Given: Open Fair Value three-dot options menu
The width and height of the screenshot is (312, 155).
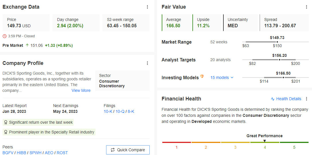Looking at the screenshot, I should 307,7.
